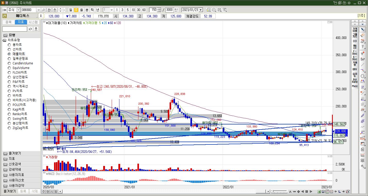Click the download icon beside search field

coord(36,29)
